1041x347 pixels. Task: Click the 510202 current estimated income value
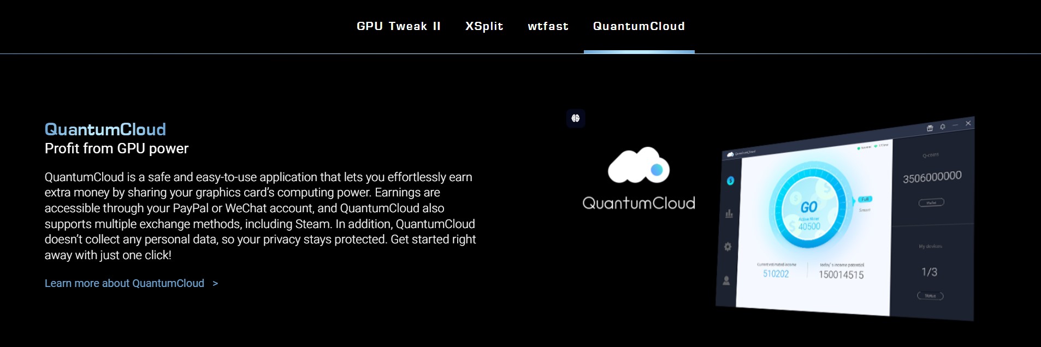pos(776,274)
